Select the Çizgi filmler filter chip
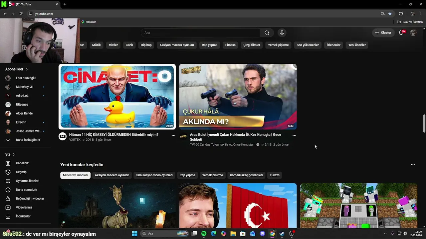 pyautogui.click(x=252, y=45)
